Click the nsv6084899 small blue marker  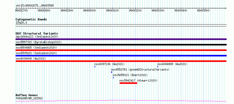158,67
